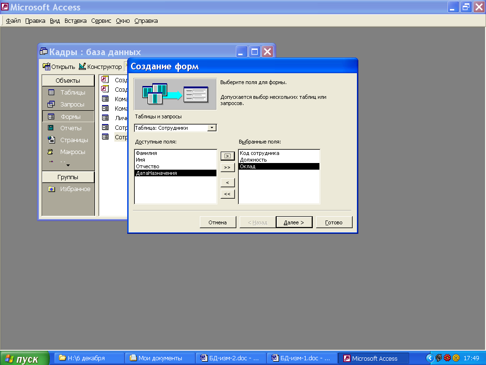Image resolution: width=486 pixels, height=365 pixels.
Task: Click the start button flag пуск
Action: (24, 358)
